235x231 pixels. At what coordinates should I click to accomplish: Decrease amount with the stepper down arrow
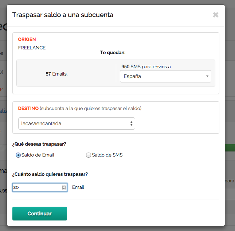(64, 189)
